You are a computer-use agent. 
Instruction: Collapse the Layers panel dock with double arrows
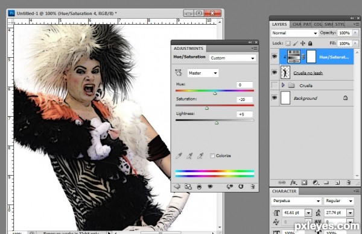click(352, 18)
